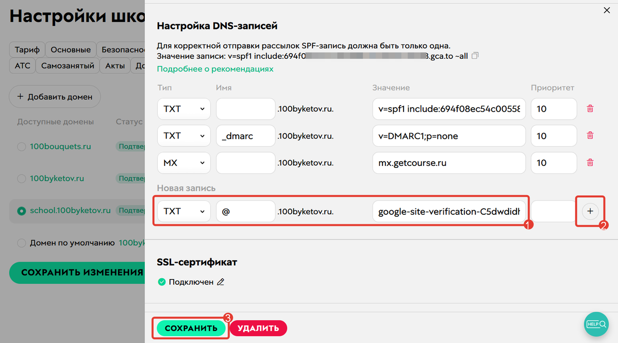
Task: Click the СОХРАНИТЬ button
Action: pyautogui.click(x=191, y=328)
